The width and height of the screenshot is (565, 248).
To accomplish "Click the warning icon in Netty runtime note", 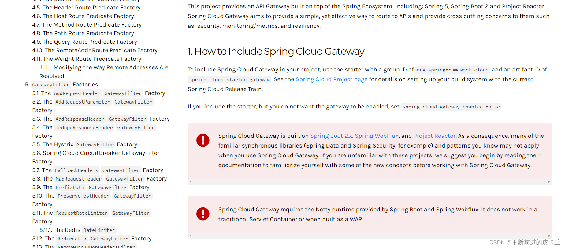I will click(x=203, y=214).
